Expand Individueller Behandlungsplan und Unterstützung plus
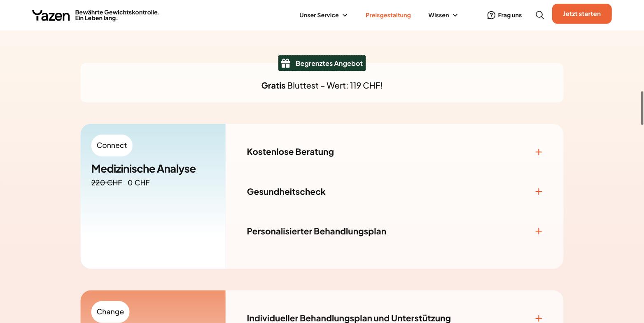Viewport: 644px width, 323px height. (x=539, y=318)
